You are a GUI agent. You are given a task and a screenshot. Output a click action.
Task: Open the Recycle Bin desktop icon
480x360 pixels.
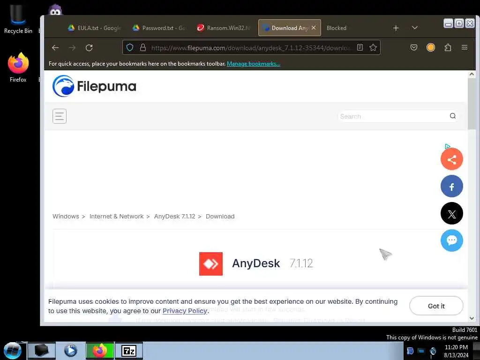(x=18, y=19)
